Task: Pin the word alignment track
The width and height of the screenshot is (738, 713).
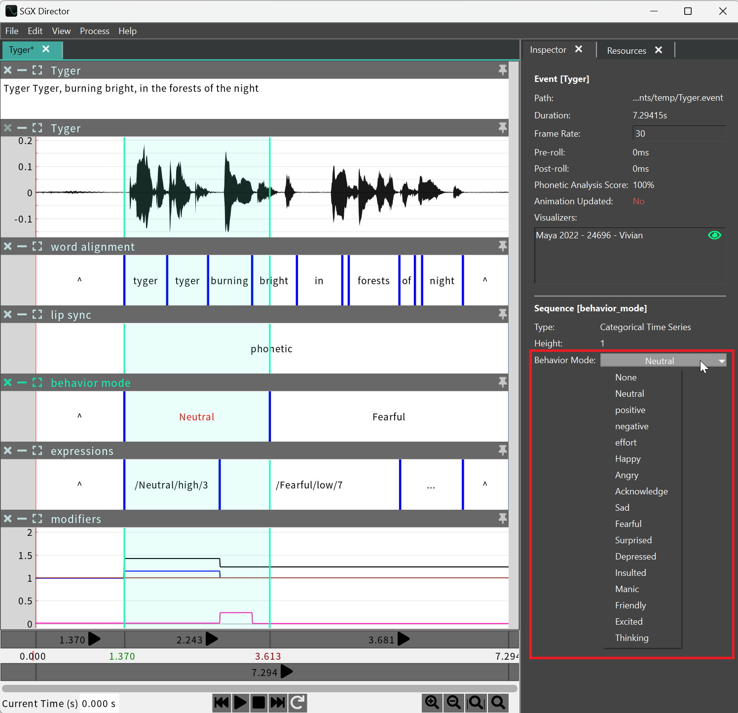Action: click(502, 246)
